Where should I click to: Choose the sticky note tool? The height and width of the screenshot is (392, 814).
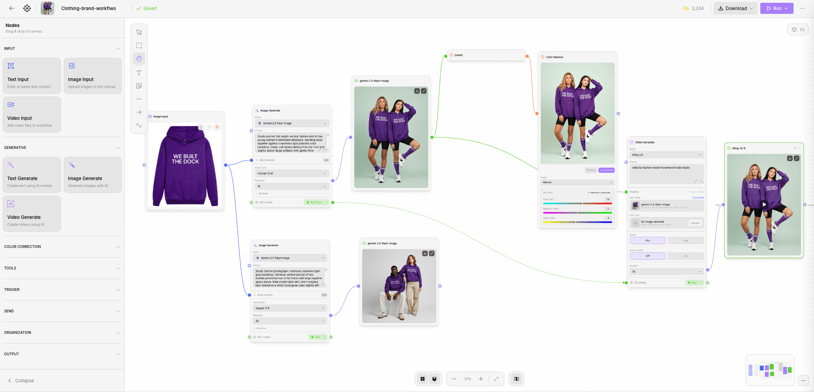pos(139,86)
